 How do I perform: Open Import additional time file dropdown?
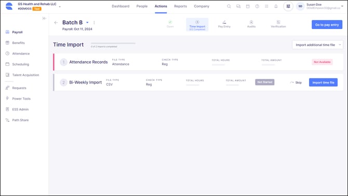pos(317,45)
